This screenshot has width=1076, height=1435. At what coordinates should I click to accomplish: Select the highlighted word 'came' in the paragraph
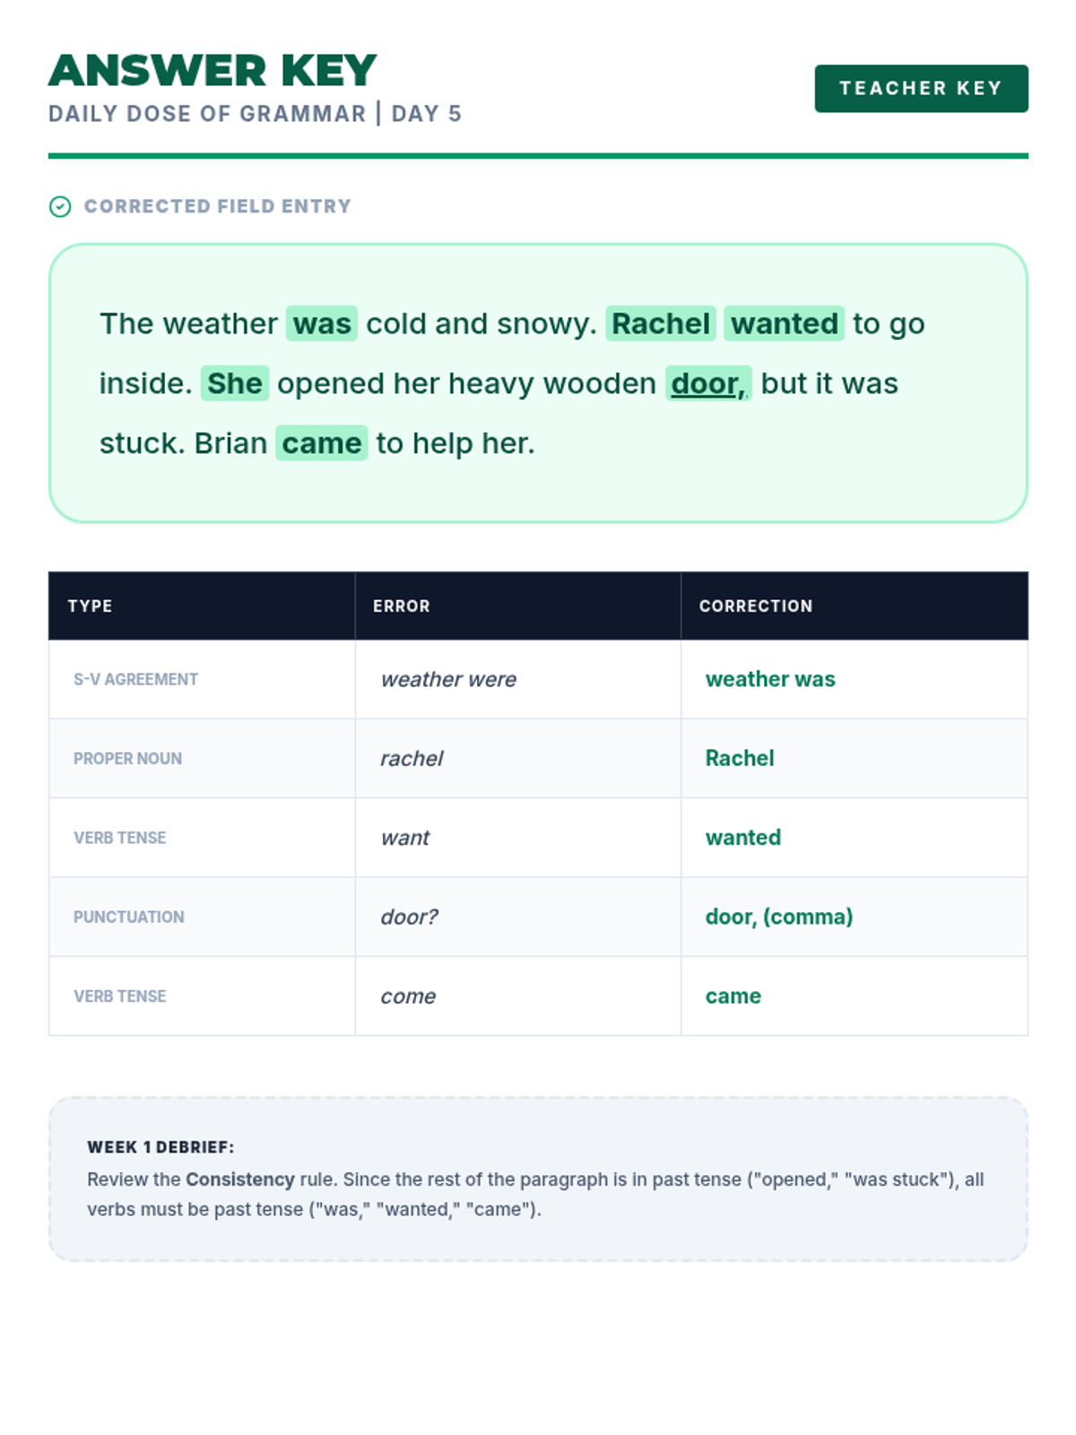(x=322, y=443)
